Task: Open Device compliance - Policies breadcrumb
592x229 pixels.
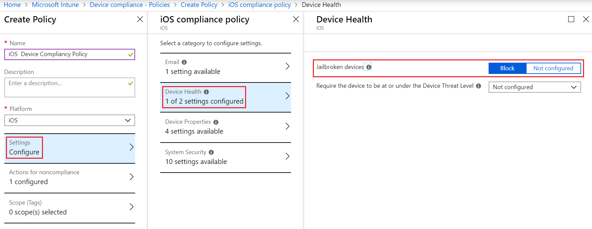Action: [x=129, y=5]
